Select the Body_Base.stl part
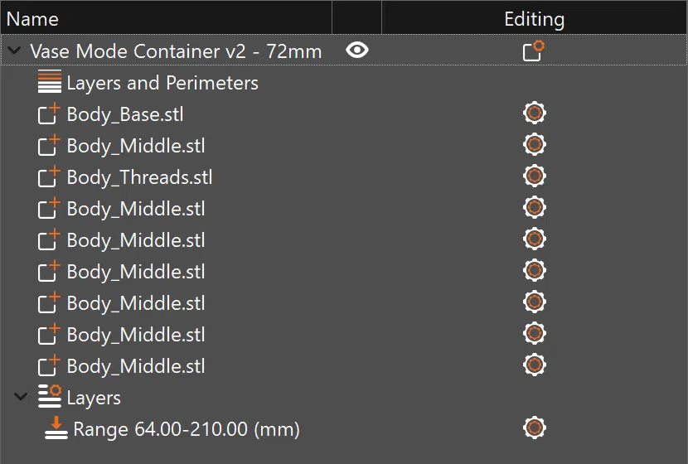This screenshot has height=464, width=688. point(125,114)
